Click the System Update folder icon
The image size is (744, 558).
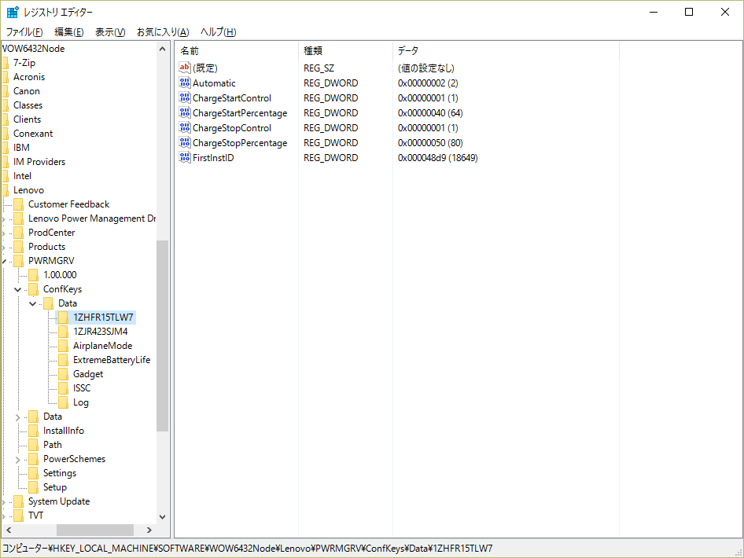(x=19, y=501)
